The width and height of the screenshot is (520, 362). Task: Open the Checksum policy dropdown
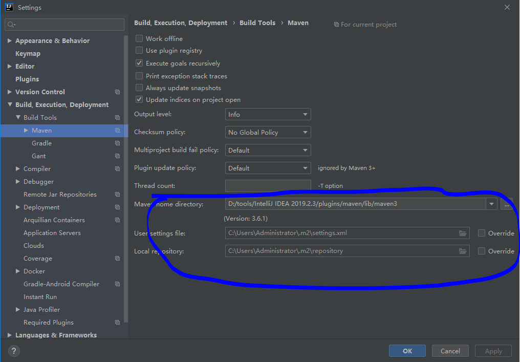coord(268,133)
